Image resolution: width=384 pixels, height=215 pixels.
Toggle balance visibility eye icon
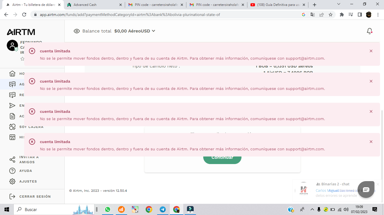(77, 31)
